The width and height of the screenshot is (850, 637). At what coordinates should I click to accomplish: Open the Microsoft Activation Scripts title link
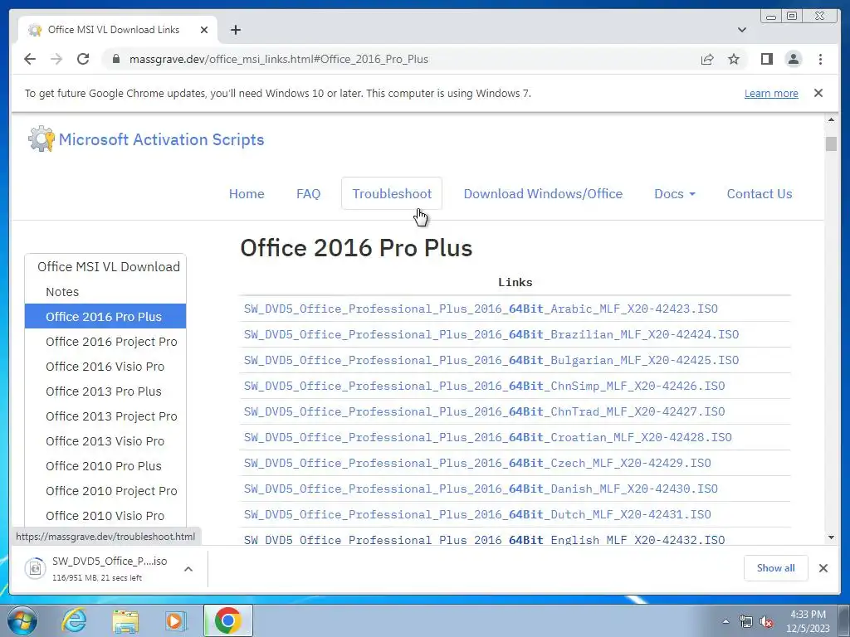pos(162,139)
